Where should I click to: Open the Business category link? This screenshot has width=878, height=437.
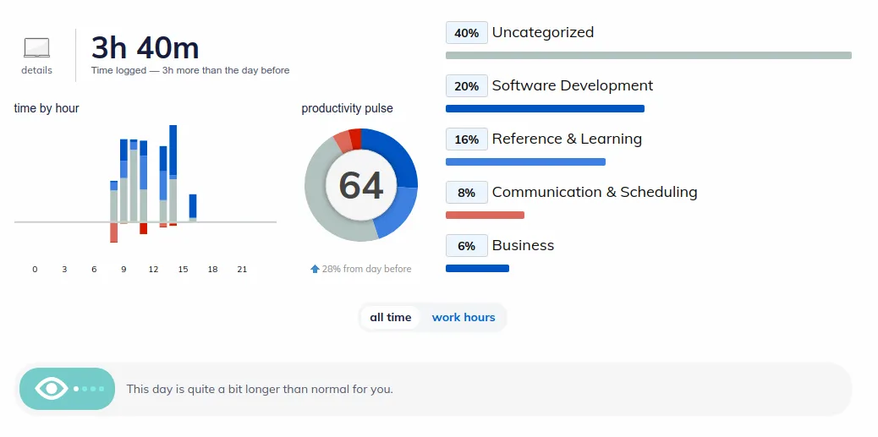(523, 246)
